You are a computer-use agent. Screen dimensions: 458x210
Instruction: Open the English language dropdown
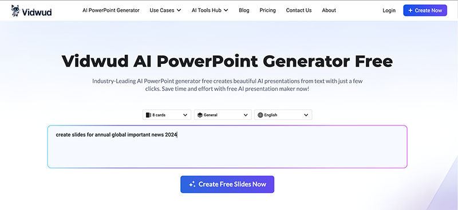pos(283,115)
